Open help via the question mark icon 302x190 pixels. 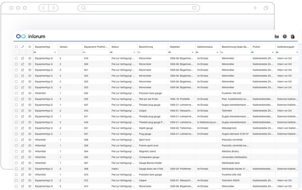(x=285, y=36)
